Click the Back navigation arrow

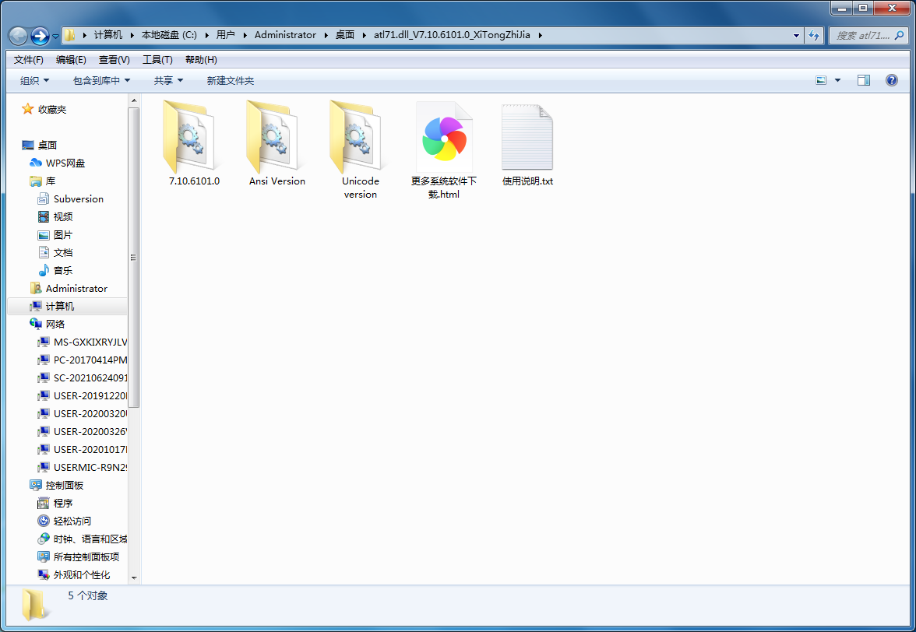[x=19, y=36]
